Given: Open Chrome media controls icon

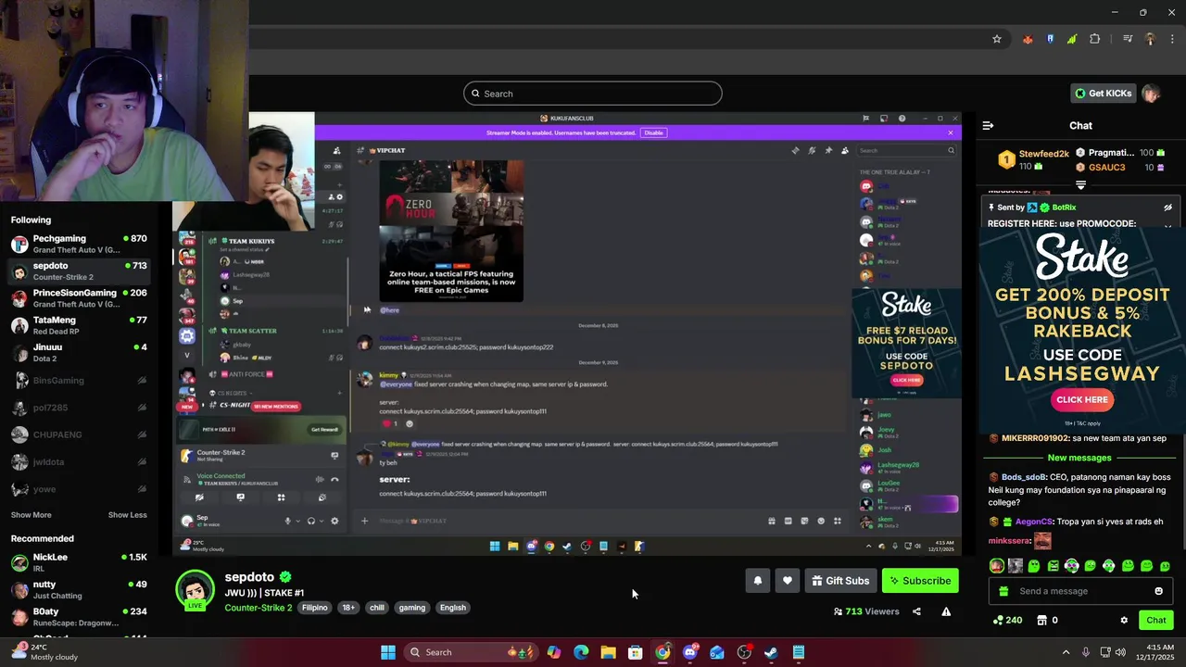Looking at the screenshot, I should (1128, 39).
